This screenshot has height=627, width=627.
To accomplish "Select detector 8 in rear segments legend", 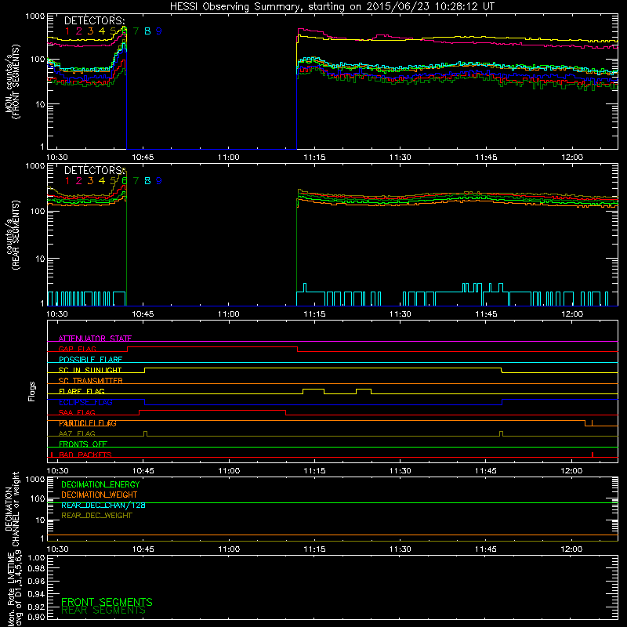I will (x=147, y=181).
